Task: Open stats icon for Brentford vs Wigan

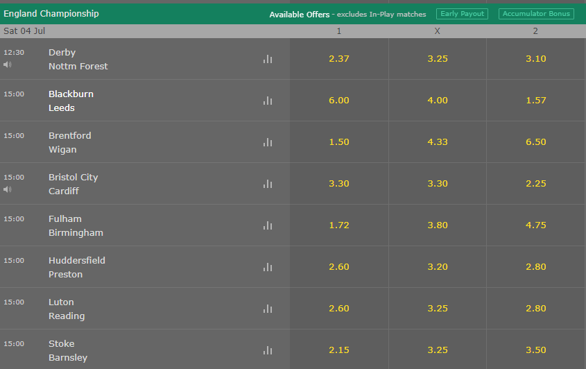Action: pos(268,142)
